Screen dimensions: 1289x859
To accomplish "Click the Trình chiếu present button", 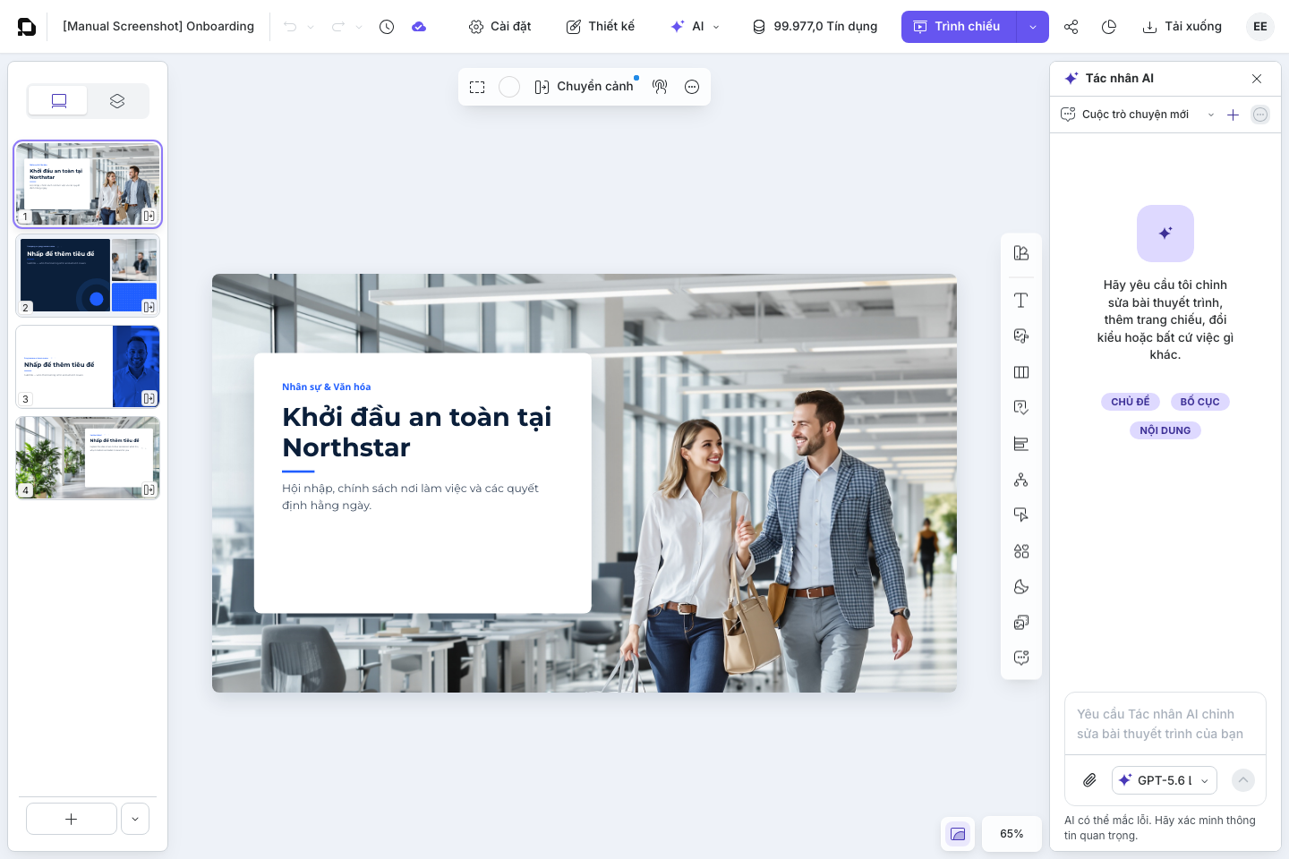I will click(959, 27).
